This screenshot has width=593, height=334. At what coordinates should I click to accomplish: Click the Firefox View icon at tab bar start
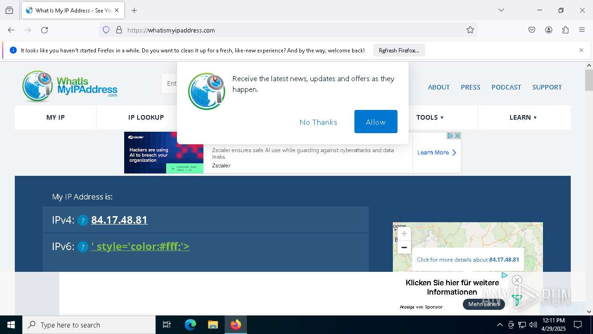[x=9, y=10]
